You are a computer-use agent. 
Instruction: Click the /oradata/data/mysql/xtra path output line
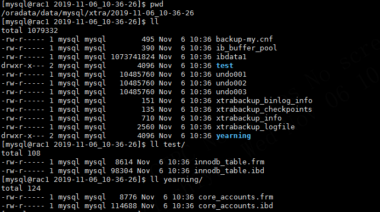click(98, 13)
